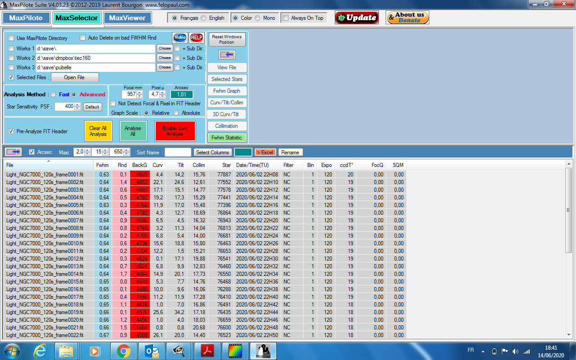Select row Light_NGC7000_120s_frame0005.fit

point(205,205)
